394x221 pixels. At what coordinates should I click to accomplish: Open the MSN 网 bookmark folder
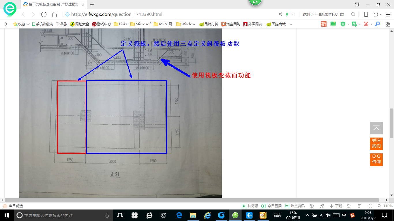163,24
